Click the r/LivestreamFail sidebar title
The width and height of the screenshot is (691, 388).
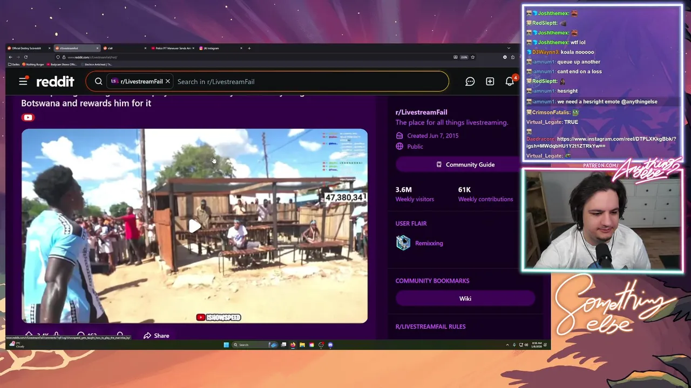coord(421,112)
